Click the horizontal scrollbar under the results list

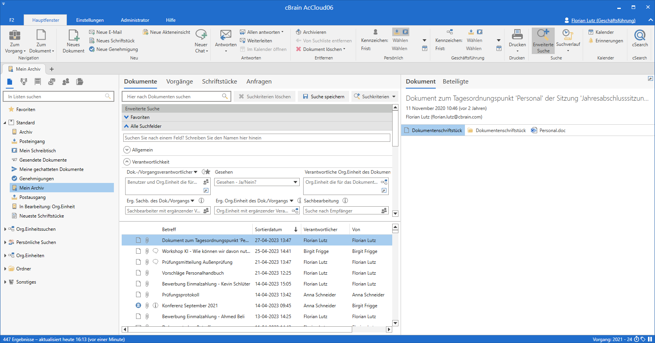[x=240, y=329]
